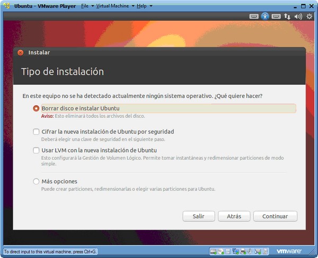Click the printer device icon

(243, 252)
